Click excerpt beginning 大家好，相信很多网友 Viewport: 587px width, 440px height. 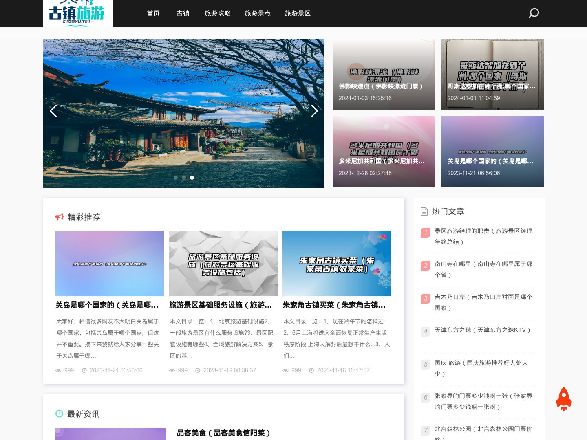[108, 339]
